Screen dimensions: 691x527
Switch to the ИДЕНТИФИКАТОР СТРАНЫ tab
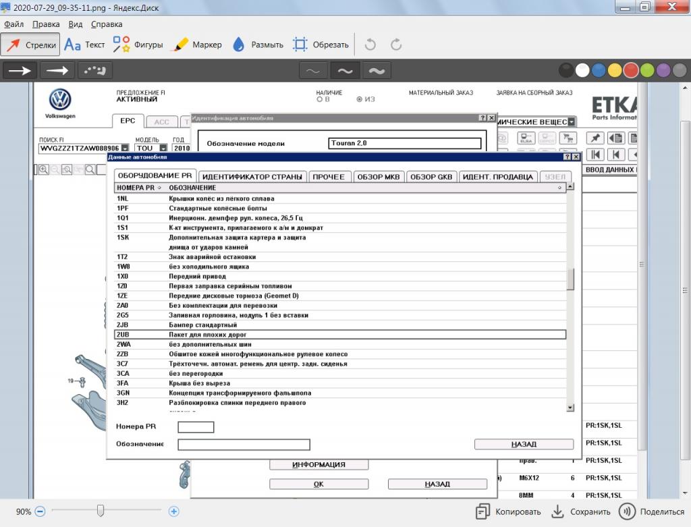pyautogui.click(x=252, y=177)
